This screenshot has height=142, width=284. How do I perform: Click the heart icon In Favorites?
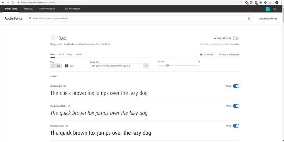pyautogui.click(x=201, y=55)
